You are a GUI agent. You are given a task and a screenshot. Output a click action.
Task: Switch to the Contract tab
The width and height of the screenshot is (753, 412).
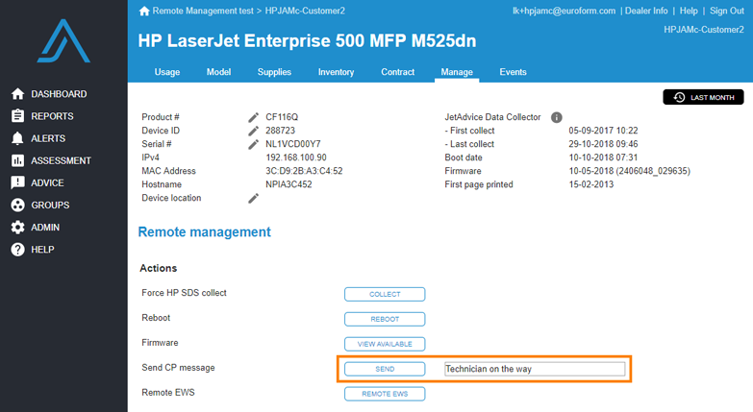point(397,72)
